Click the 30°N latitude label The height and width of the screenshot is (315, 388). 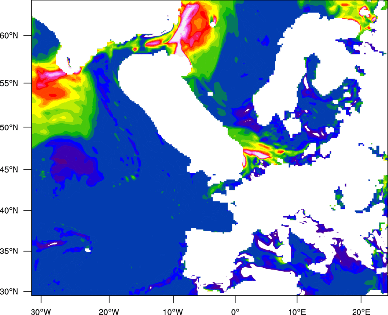coord(9,292)
